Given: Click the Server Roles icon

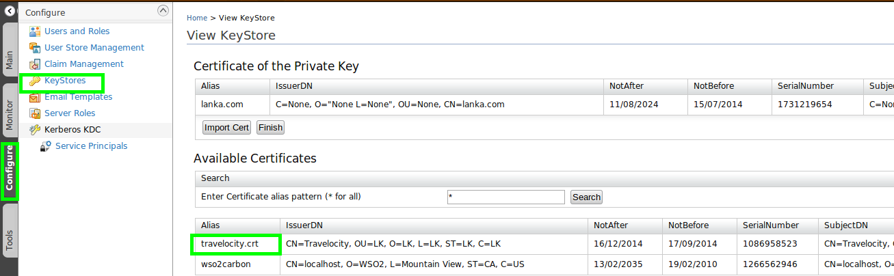Looking at the screenshot, I should tap(35, 113).
